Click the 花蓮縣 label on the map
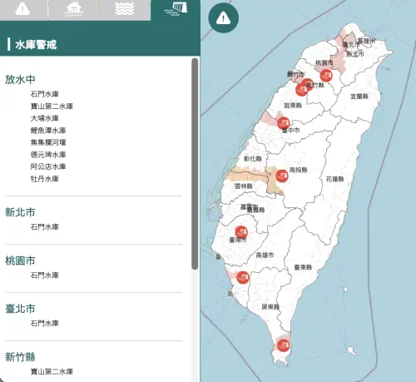416x382 pixels. pos(334,179)
